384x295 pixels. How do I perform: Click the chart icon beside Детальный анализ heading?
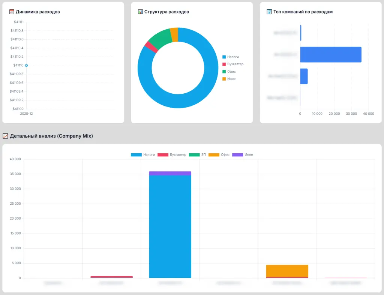pos(6,136)
